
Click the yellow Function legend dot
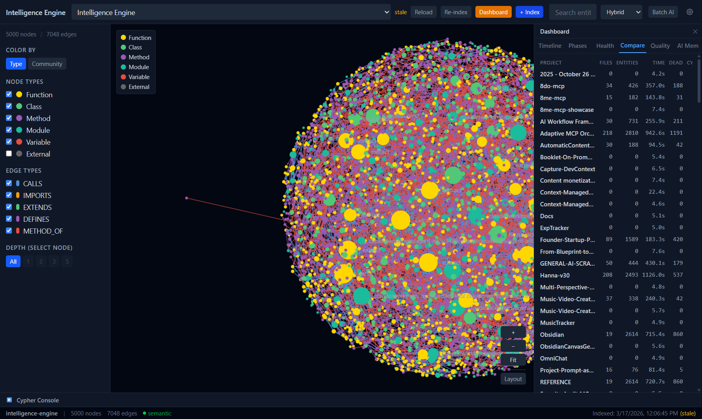point(123,38)
